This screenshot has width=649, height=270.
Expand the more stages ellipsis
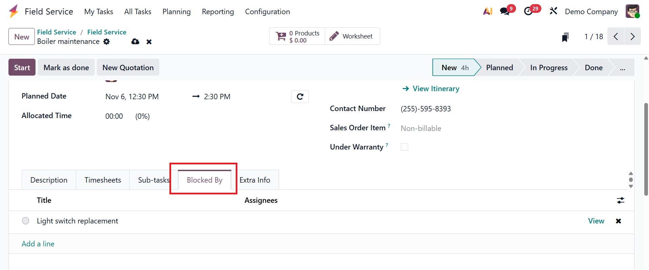tap(622, 68)
